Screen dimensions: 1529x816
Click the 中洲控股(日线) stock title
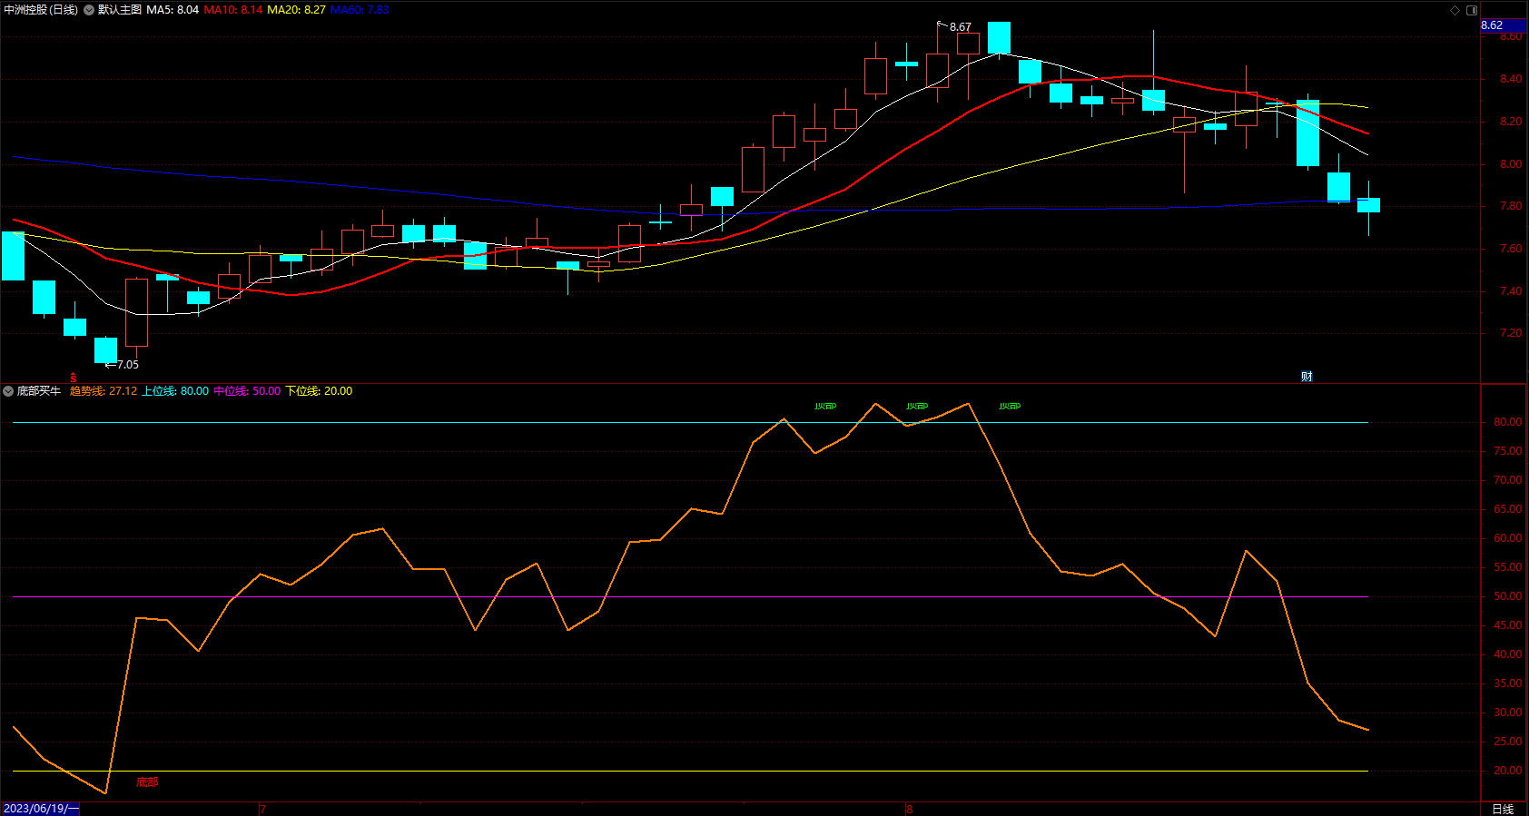[x=41, y=10]
